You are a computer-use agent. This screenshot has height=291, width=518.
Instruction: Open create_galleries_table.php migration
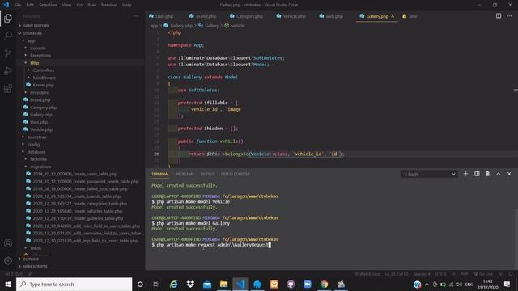click(x=78, y=218)
